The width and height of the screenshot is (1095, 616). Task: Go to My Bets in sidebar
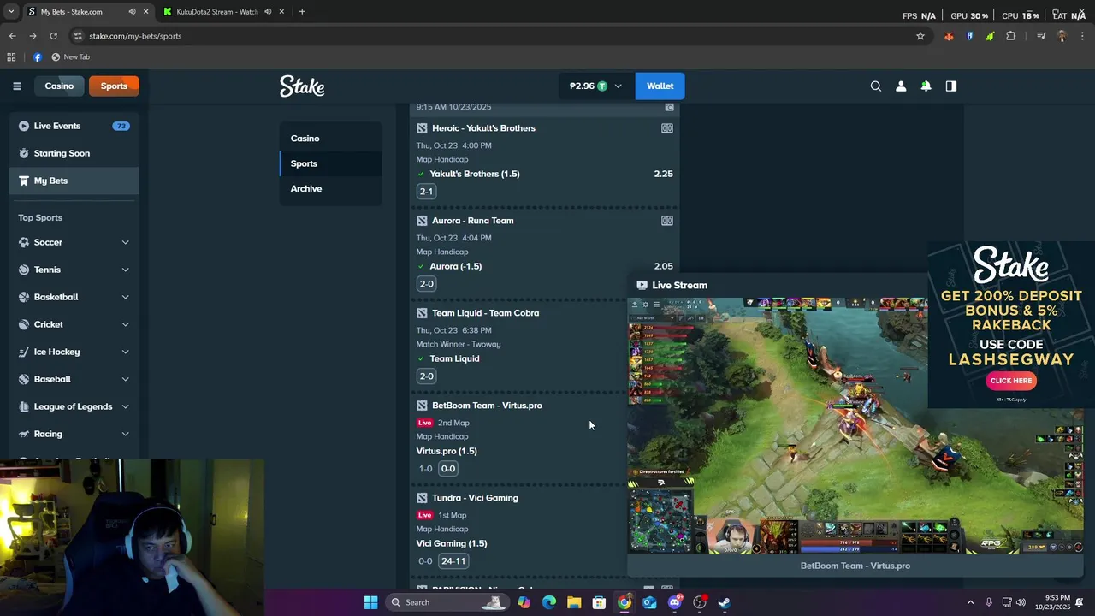tap(74, 181)
